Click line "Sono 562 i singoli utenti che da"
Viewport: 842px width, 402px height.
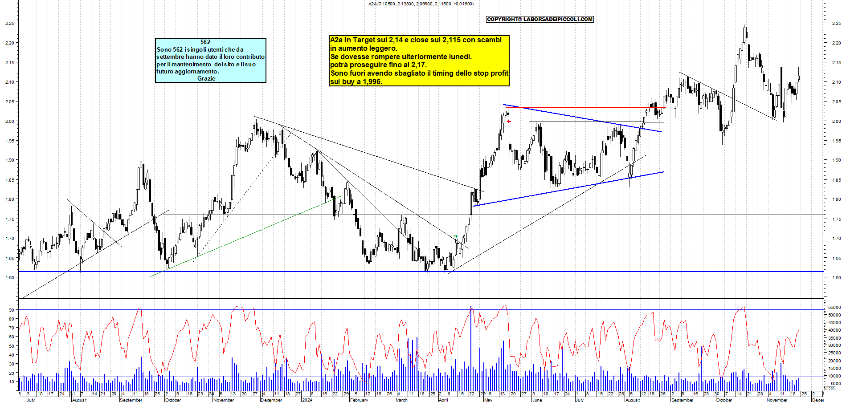(200, 49)
